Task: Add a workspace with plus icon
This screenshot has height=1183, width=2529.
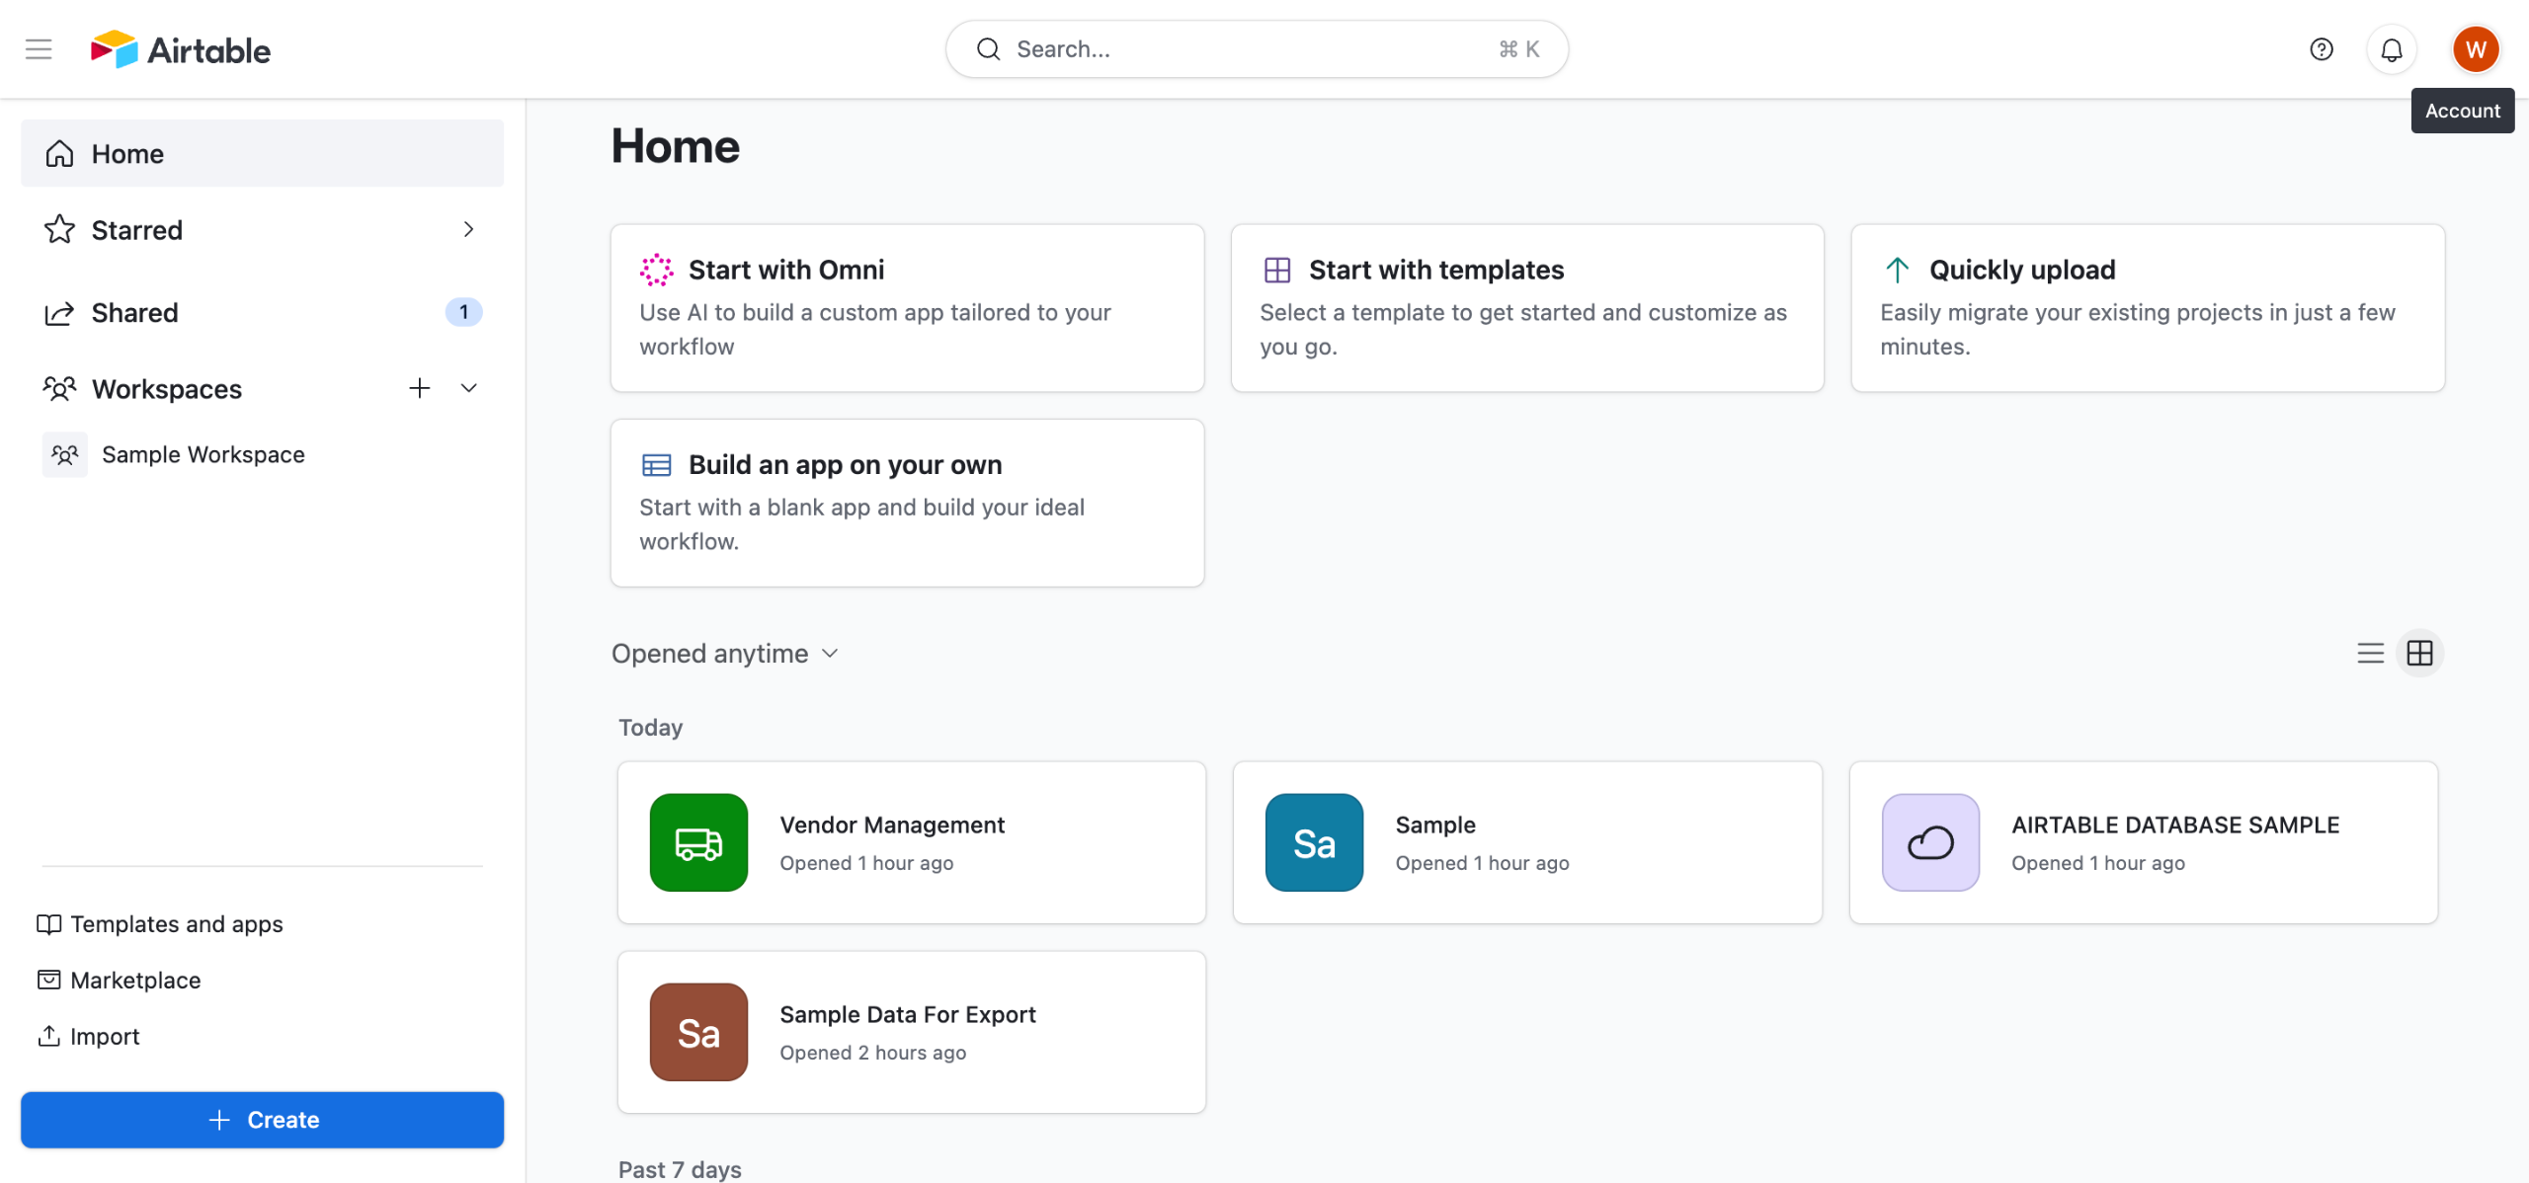Action: 420,388
